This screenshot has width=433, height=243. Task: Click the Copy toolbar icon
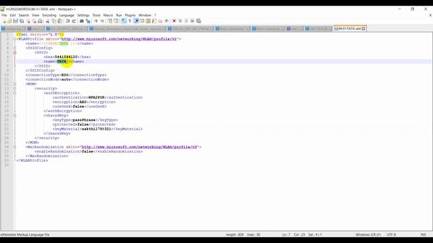click(54, 21)
